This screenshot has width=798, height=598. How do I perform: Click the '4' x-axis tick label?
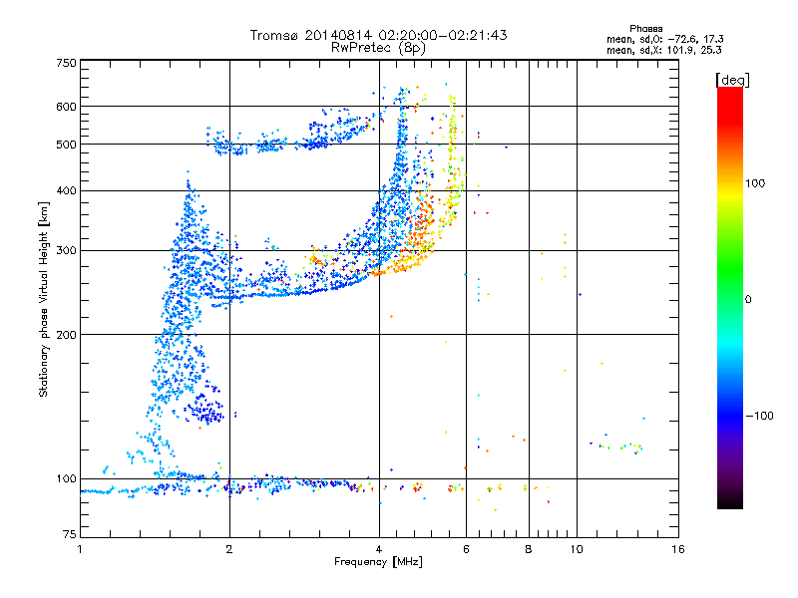pyautogui.click(x=379, y=549)
